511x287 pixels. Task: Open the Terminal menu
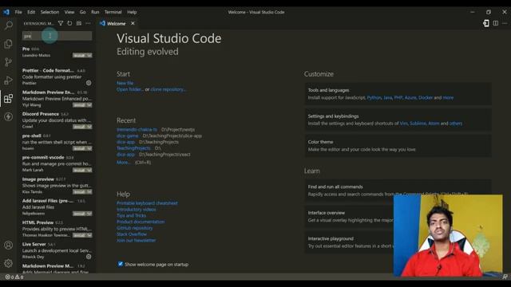[113, 12]
